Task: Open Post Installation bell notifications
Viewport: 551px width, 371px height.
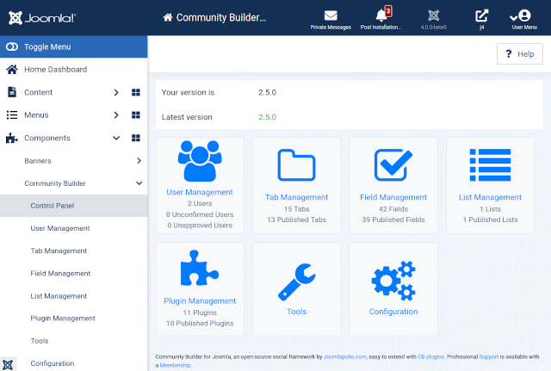Action: 381,15
